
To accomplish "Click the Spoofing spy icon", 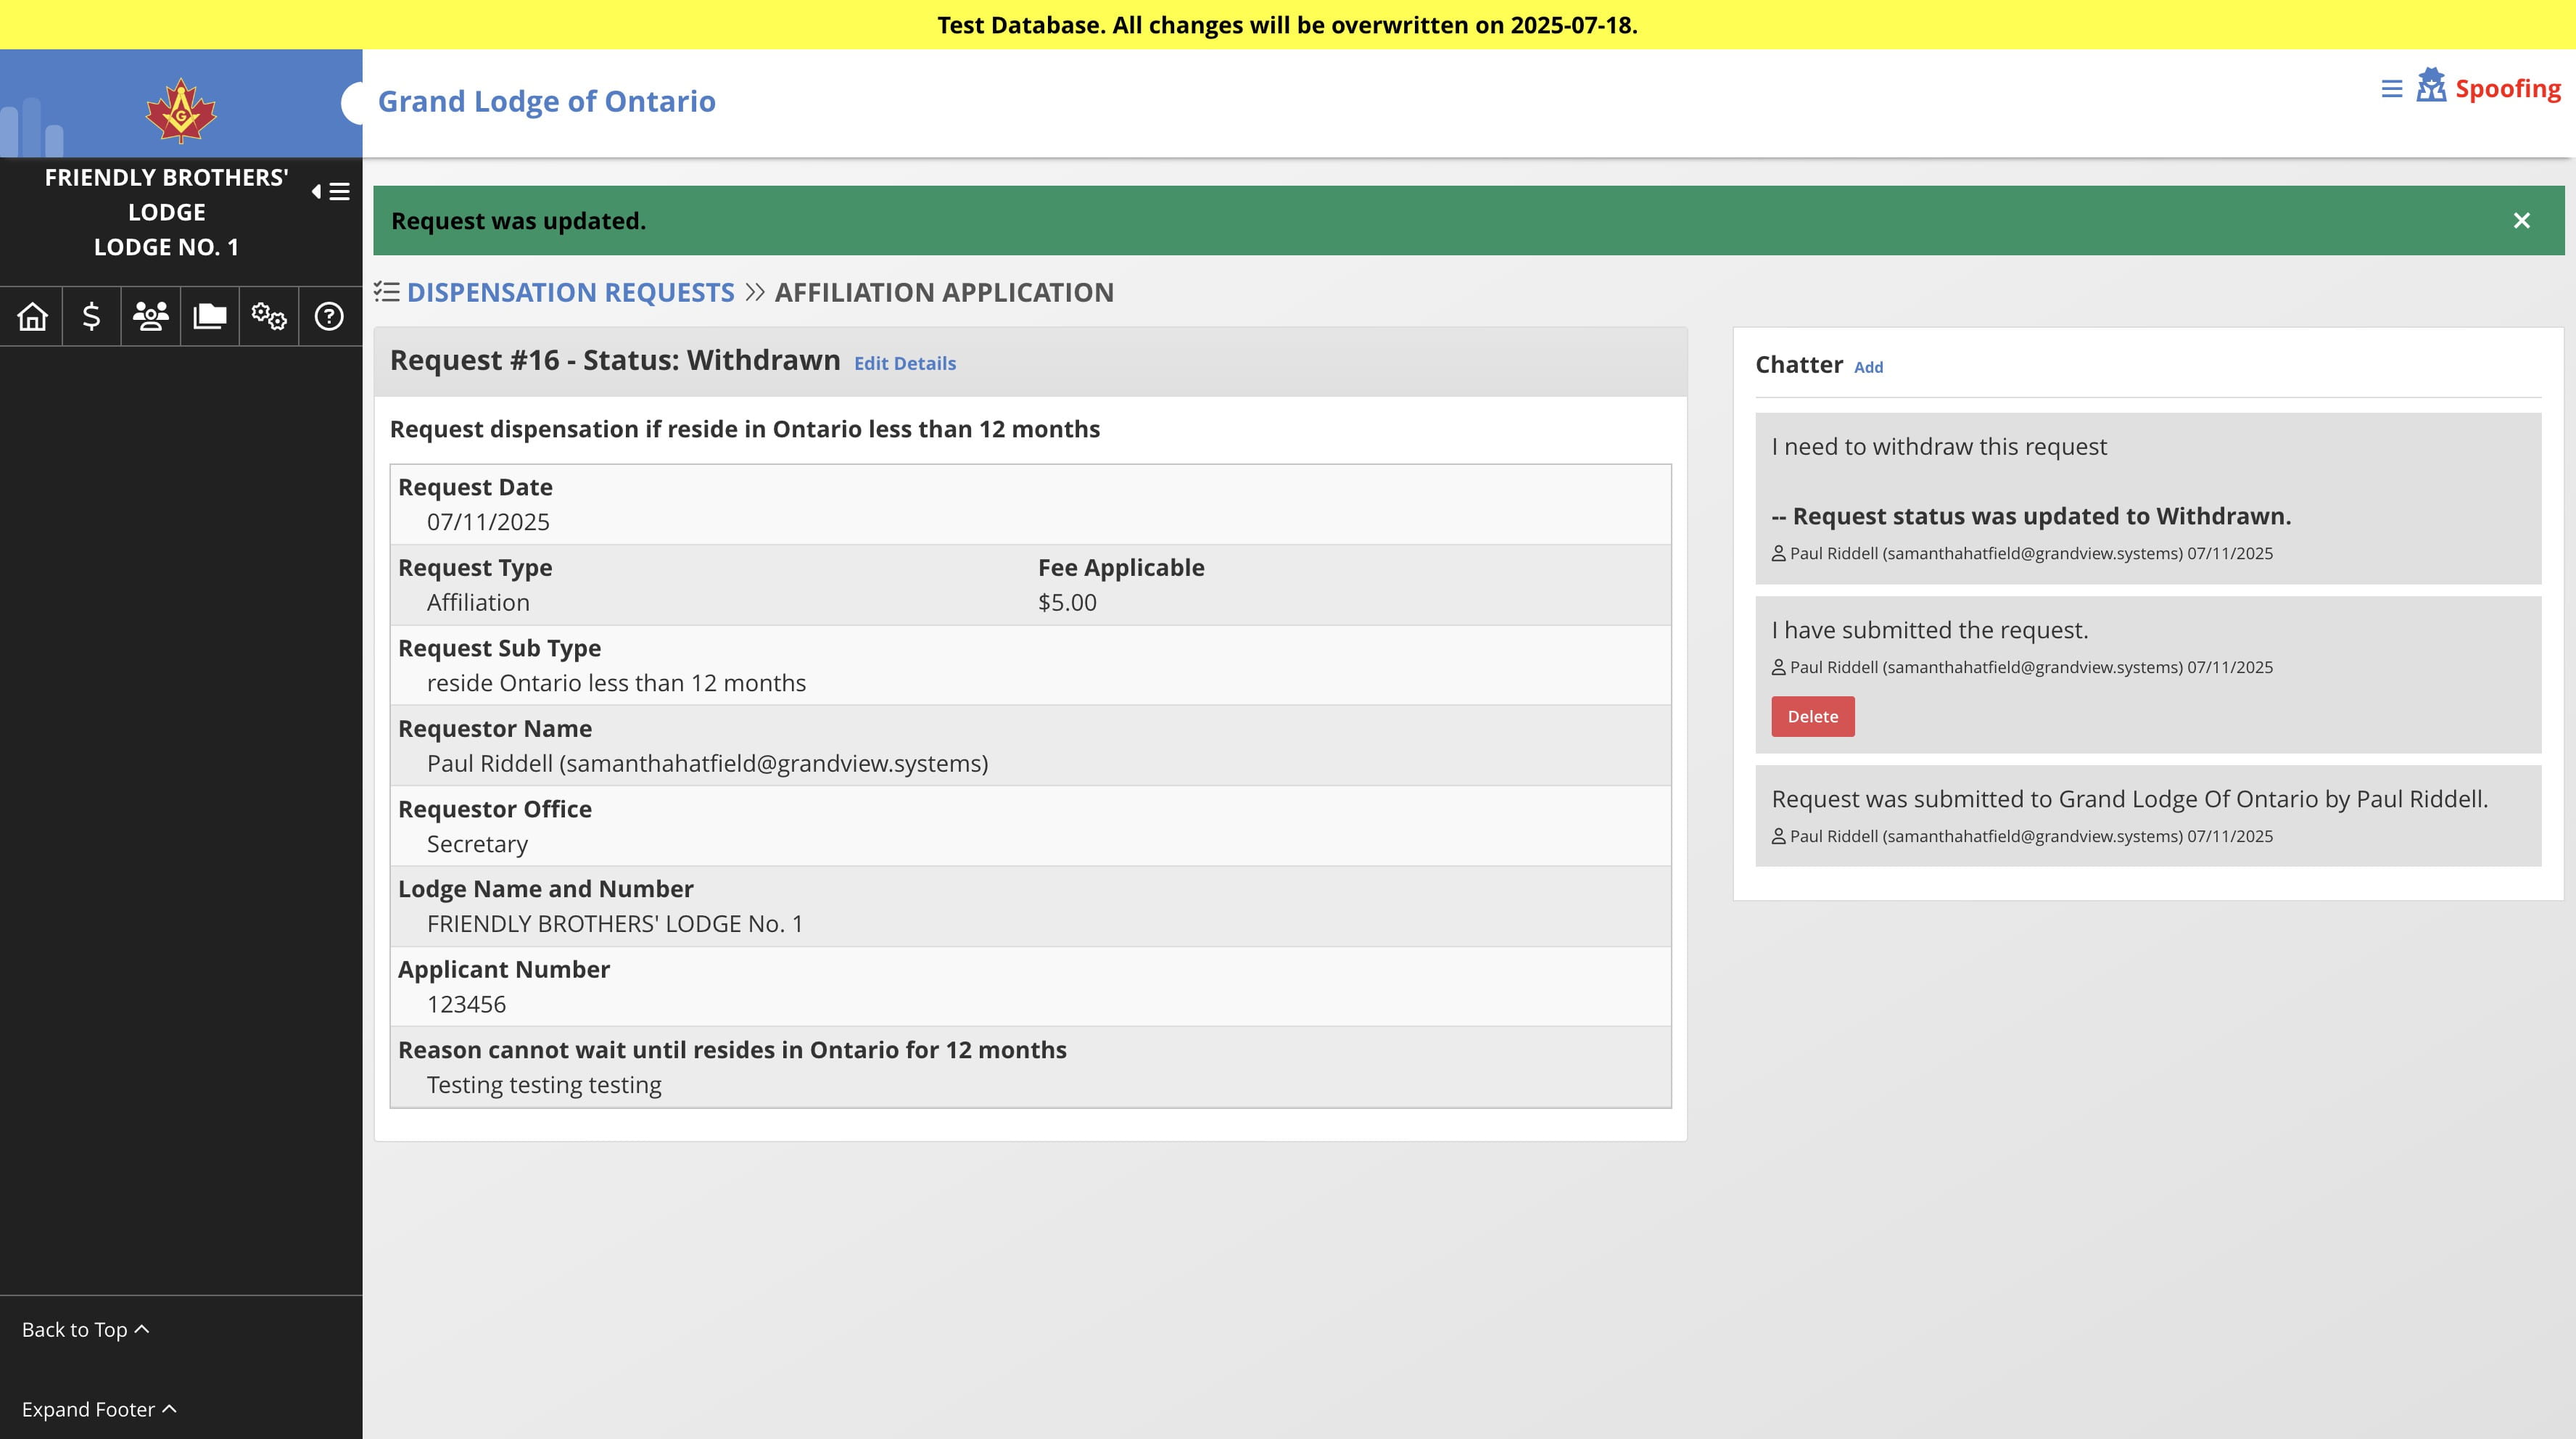I will tap(2431, 86).
